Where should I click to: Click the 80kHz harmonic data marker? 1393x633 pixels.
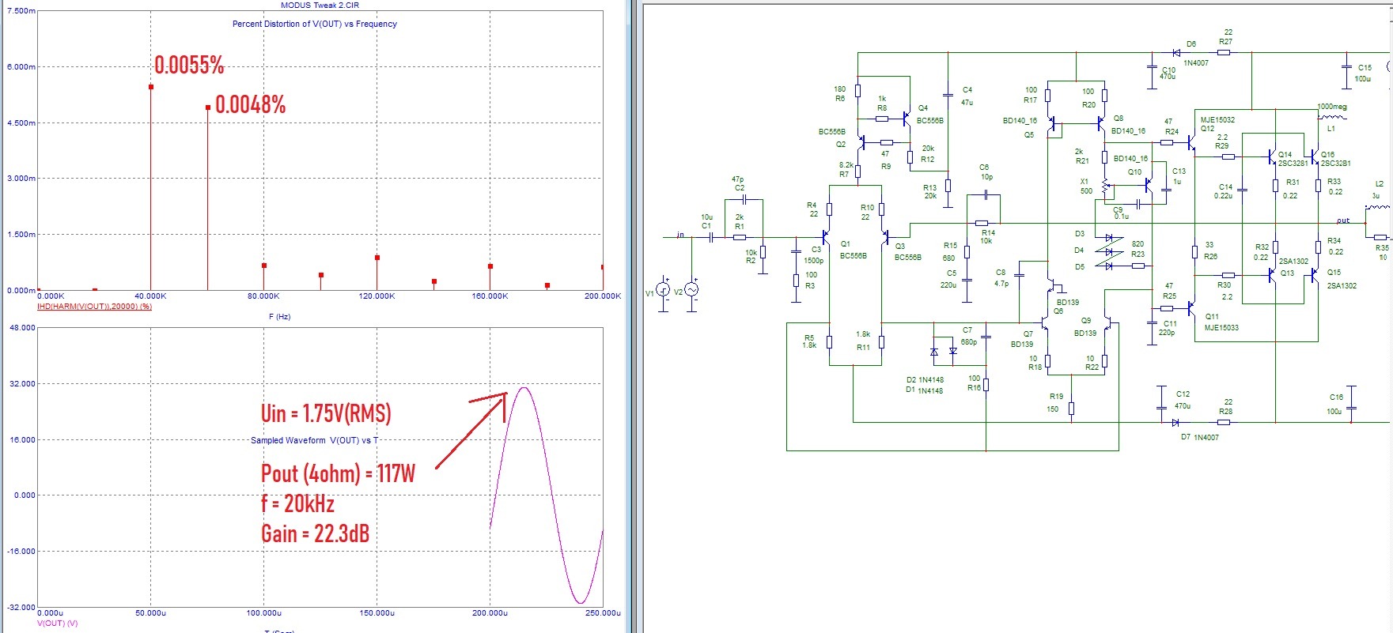[x=264, y=266]
